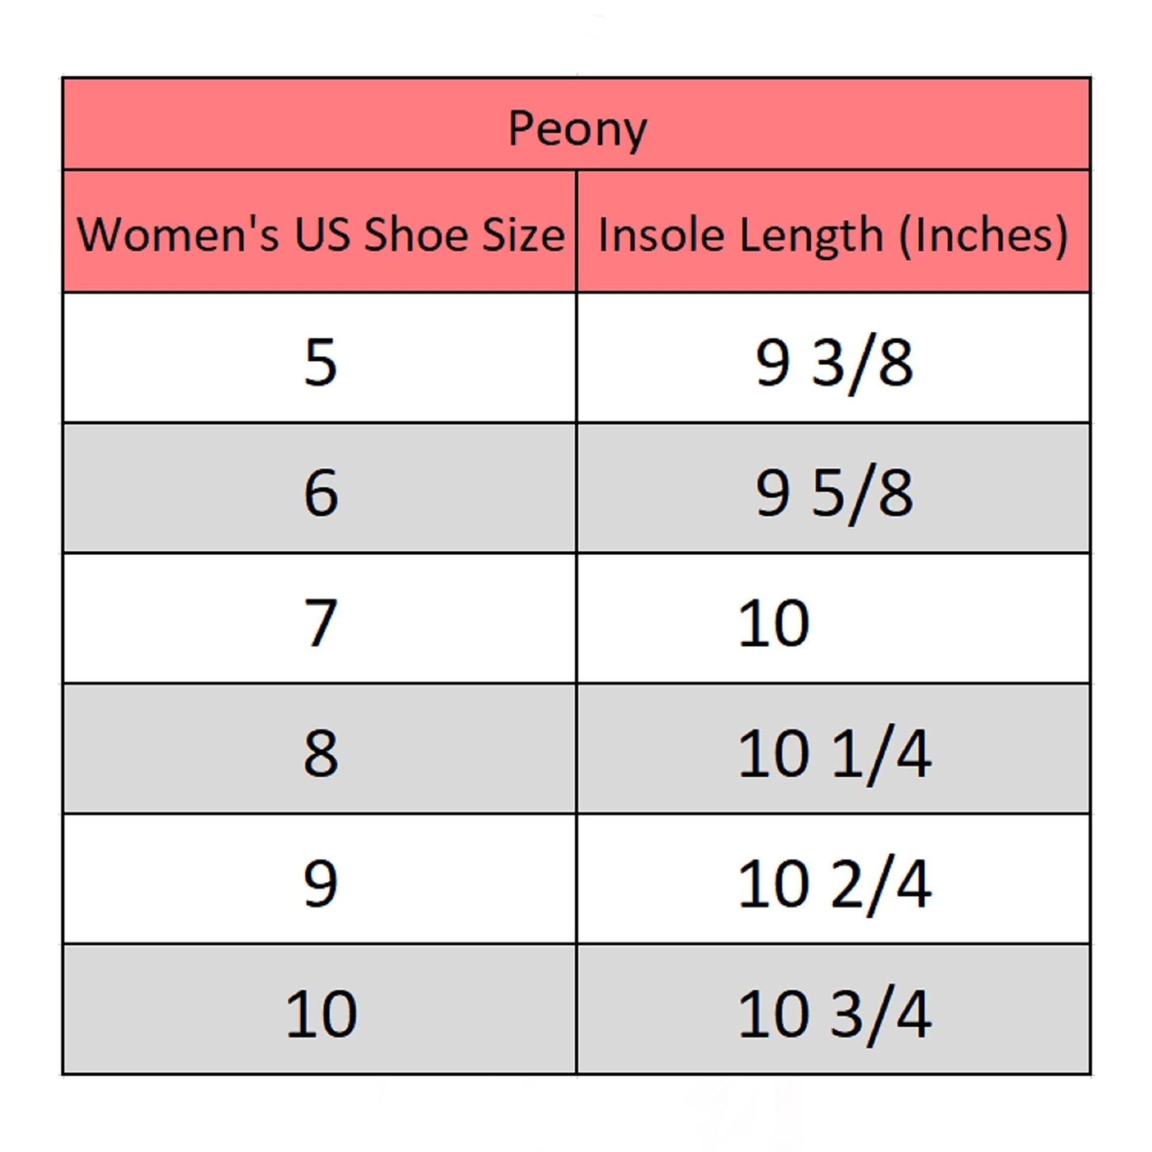The width and height of the screenshot is (1152, 1152).
Task: Select the shoe size 7 cell
Action: click(321, 623)
